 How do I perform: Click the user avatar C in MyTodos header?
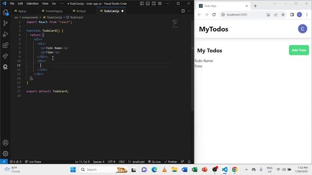pyautogui.click(x=302, y=29)
